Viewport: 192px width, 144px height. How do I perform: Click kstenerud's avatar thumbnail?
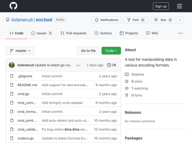[x=12, y=65]
